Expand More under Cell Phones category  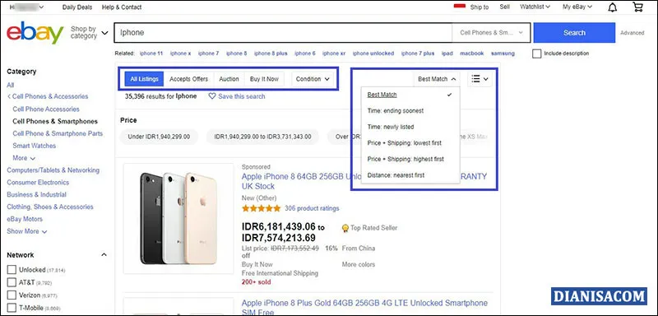[24, 158]
